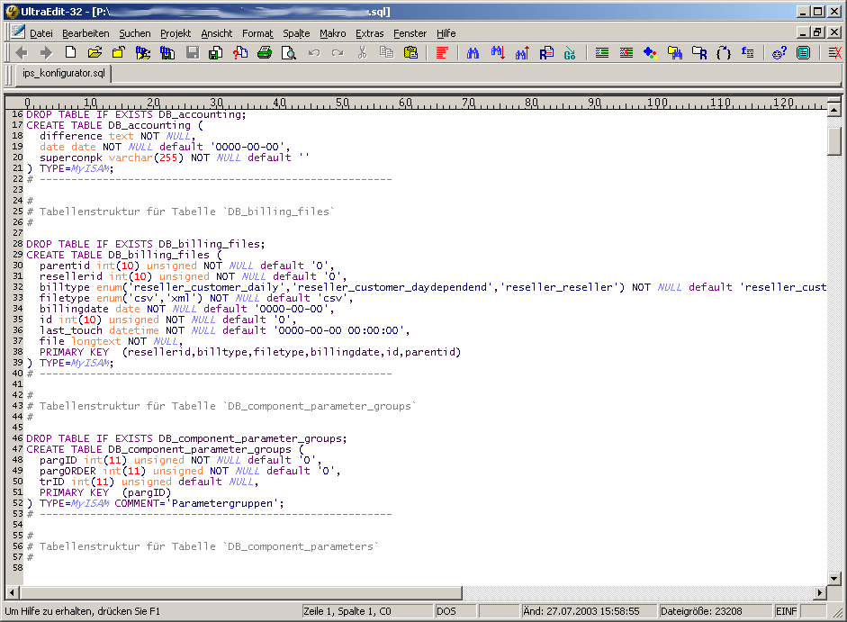The height and width of the screenshot is (622, 847).
Task: Click the vertical scrollbar down arrow
Action: click(x=834, y=578)
